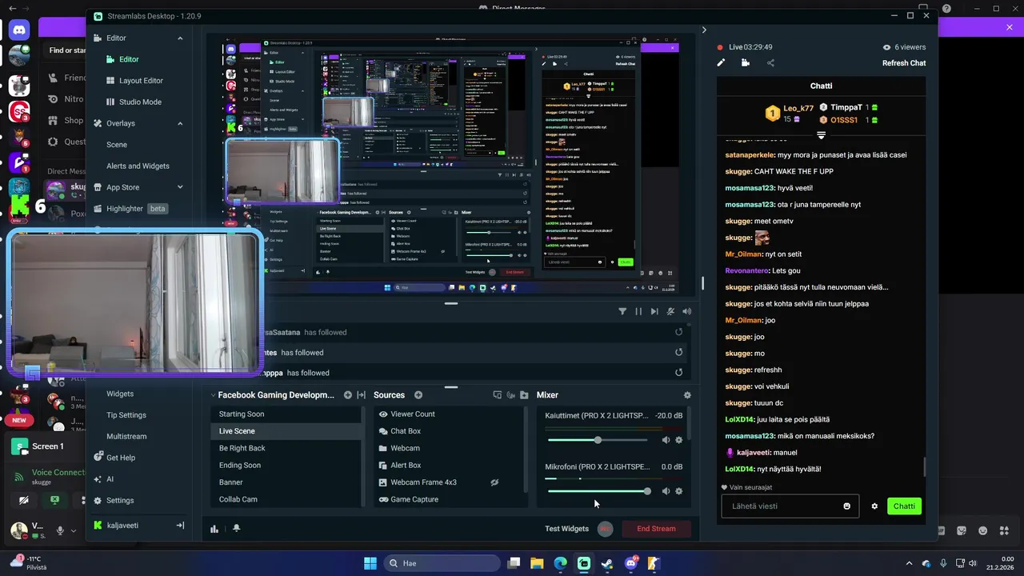Open File Explorer from the taskbar
The image size is (1024, 576).
(x=537, y=563)
